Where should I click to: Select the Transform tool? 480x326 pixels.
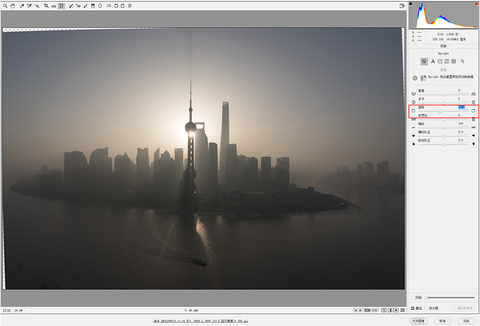[x=61, y=6]
